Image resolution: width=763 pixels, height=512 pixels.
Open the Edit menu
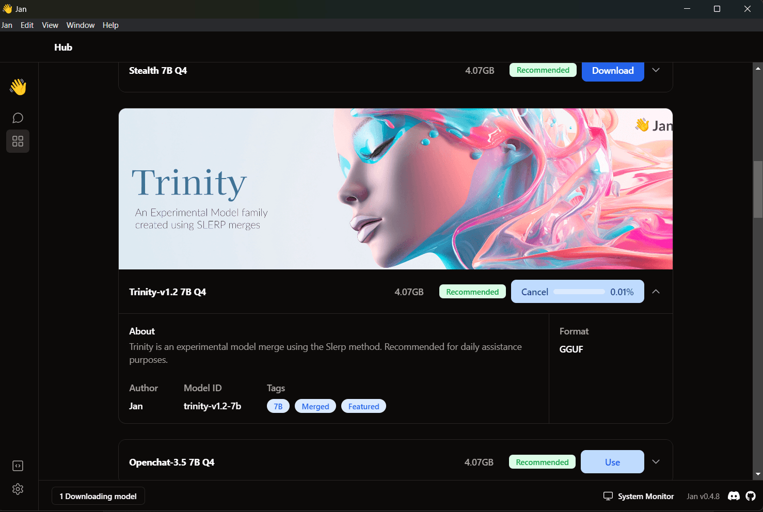[27, 25]
